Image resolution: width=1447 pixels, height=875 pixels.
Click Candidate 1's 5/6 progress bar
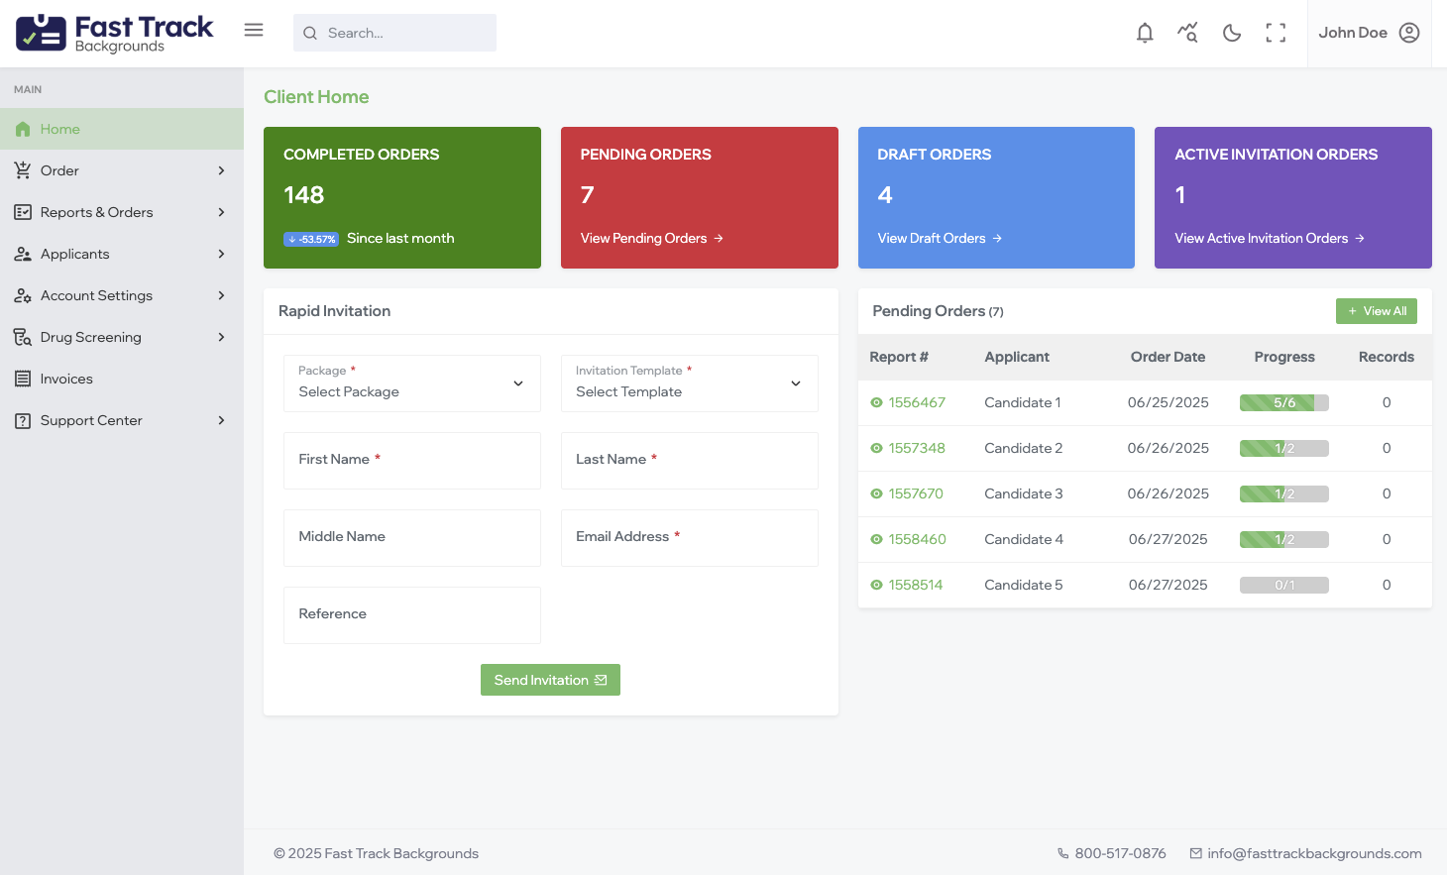(1284, 402)
